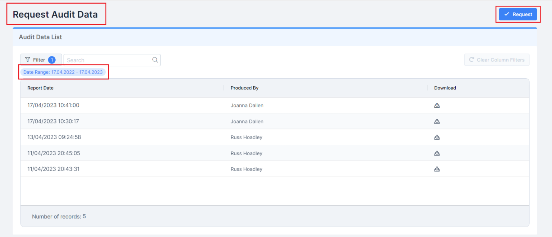The width and height of the screenshot is (552, 237).
Task: Click the Audit Data List section header
Action: tap(40, 37)
